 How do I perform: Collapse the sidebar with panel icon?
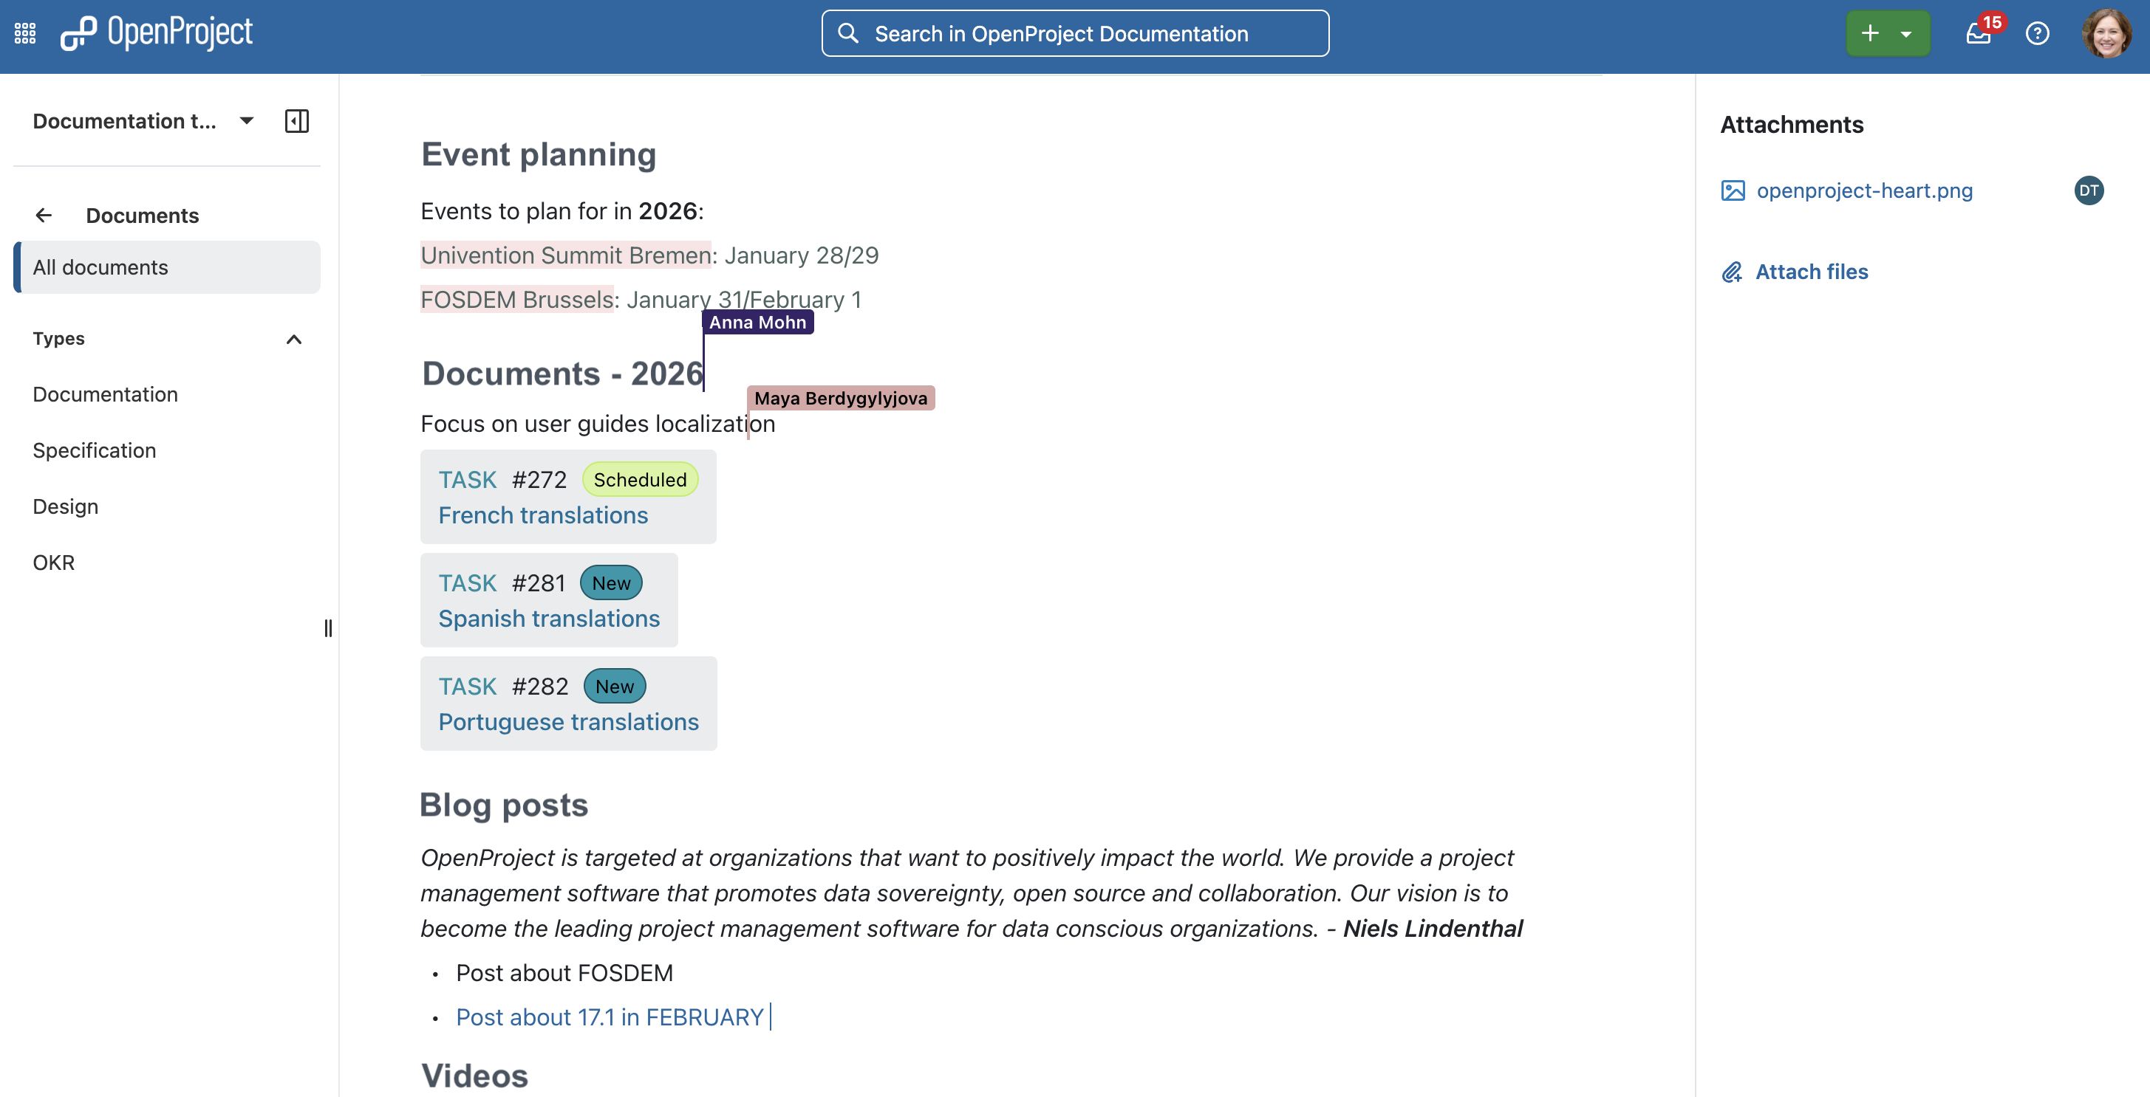click(x=296, y=121)
